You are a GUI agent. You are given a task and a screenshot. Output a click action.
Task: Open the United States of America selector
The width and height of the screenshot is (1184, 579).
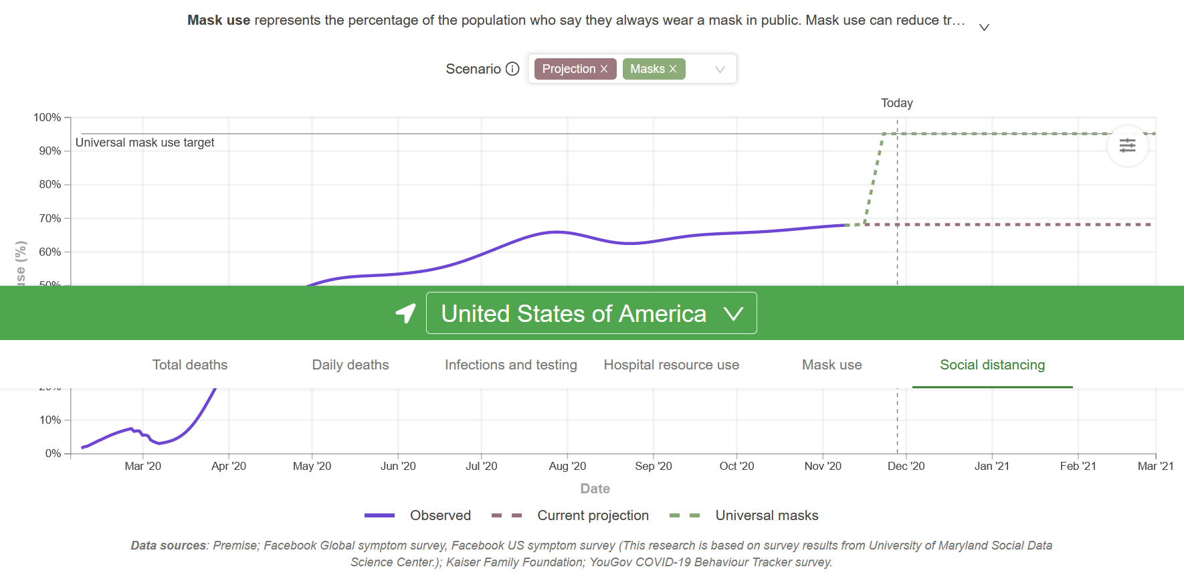point(591,313)
